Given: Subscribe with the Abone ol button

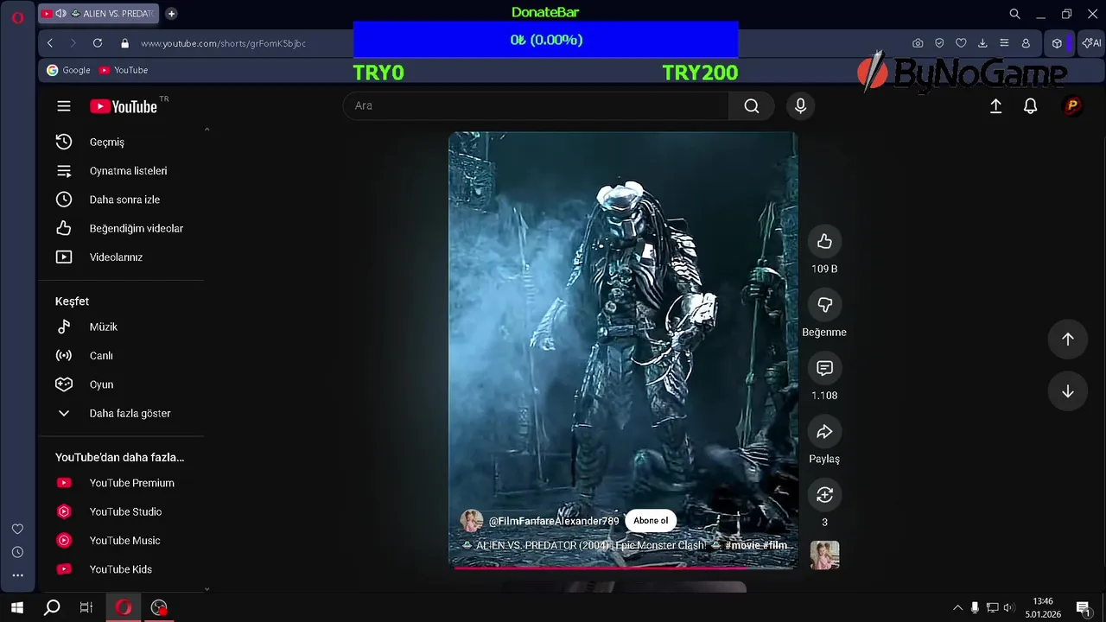Looking at the screenshot, I should [650, 520].
